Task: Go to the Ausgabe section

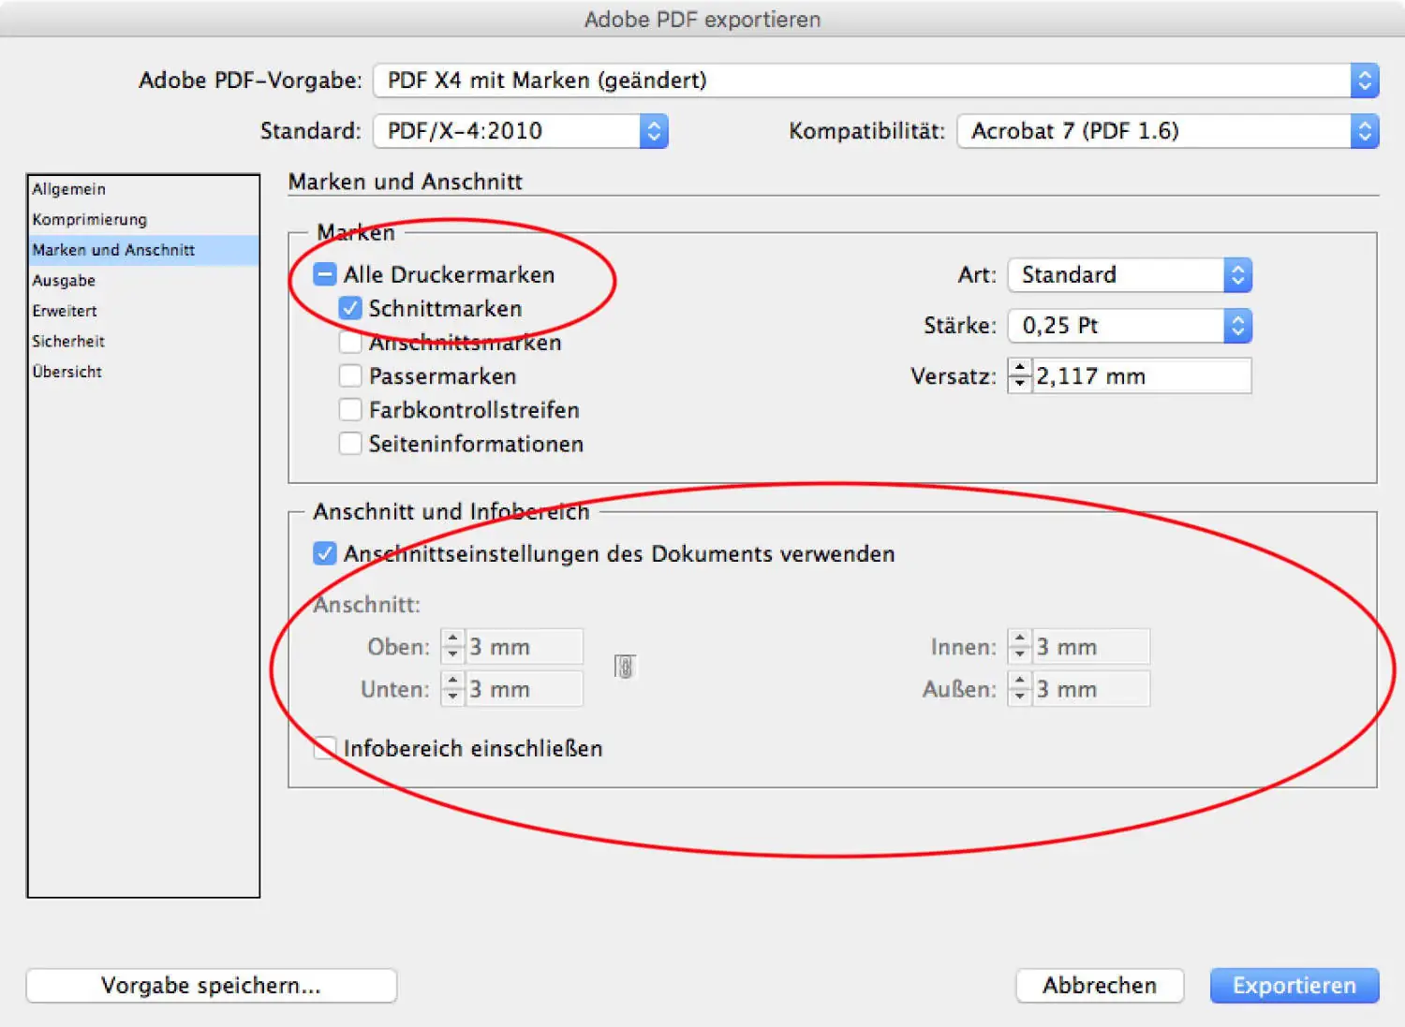Action: click(x=64, y=281)
